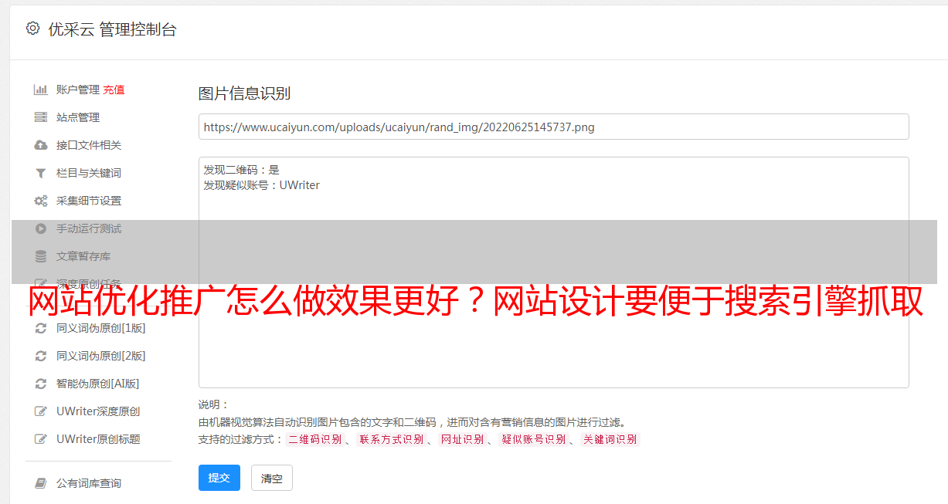Screen dimensions: 948x504
Task: Select the 站点管理 server icon
Action: pos(41,117)
